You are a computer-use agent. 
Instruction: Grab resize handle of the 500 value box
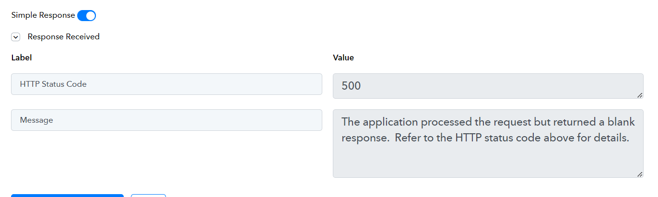tap(640, 95)
